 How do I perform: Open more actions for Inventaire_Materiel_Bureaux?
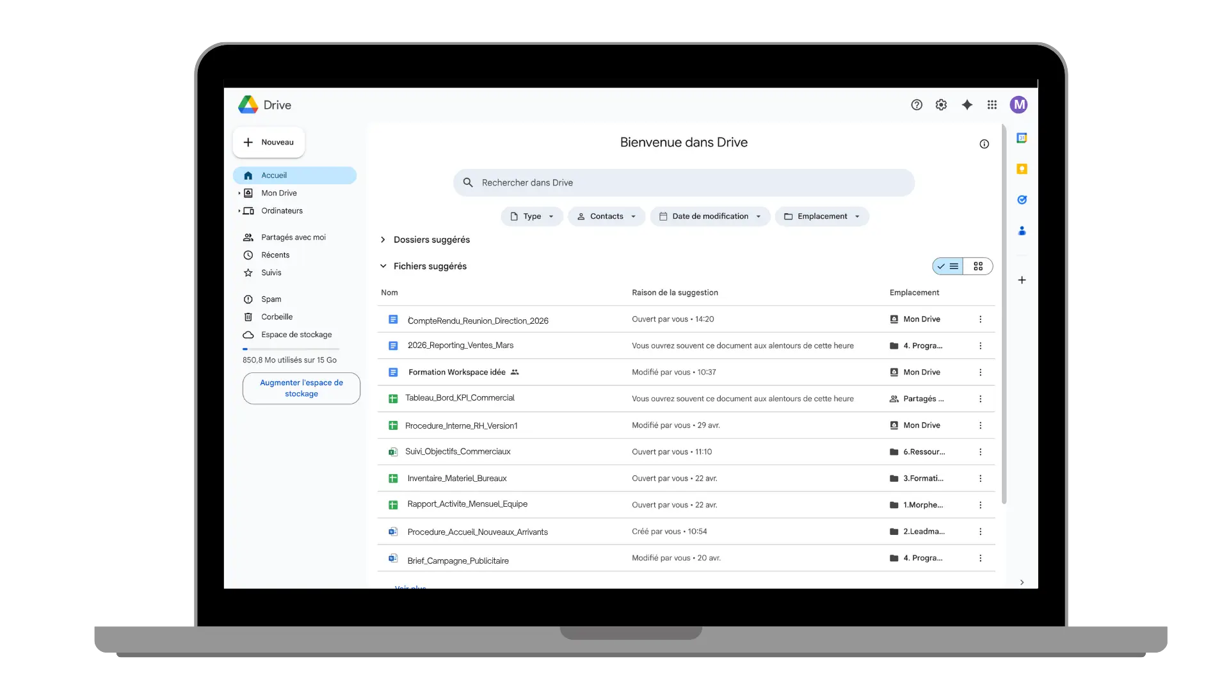(980, 479)
